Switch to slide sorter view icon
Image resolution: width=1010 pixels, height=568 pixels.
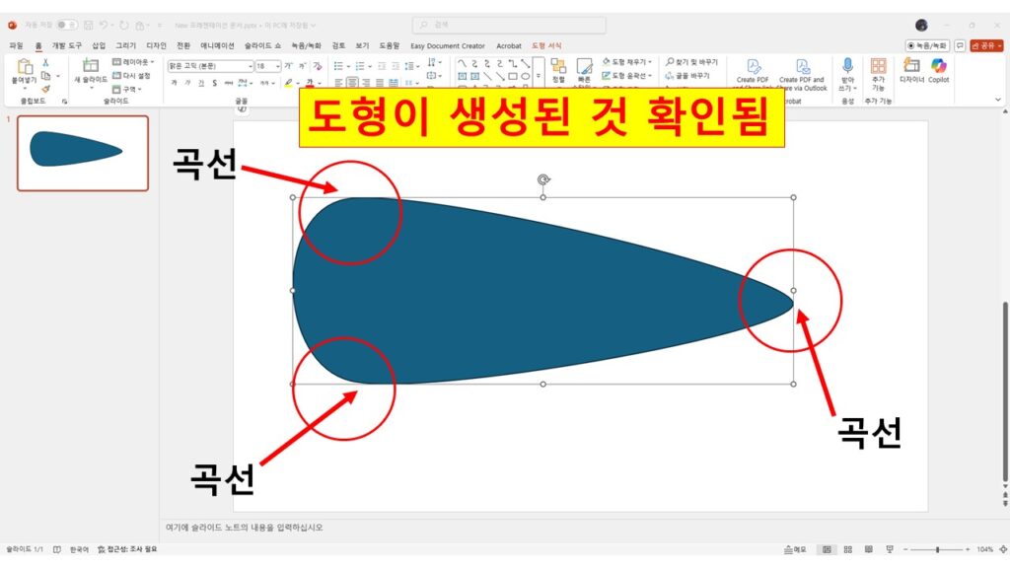(847, 549)
